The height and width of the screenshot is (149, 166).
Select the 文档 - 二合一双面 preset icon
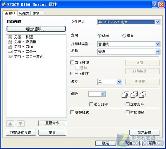[10, 56]
